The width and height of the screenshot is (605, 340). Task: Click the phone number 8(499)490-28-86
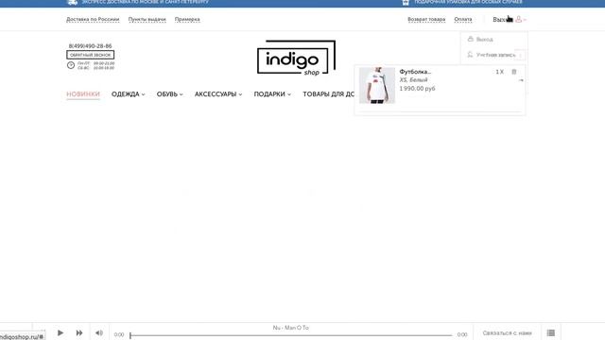(91, 46)
